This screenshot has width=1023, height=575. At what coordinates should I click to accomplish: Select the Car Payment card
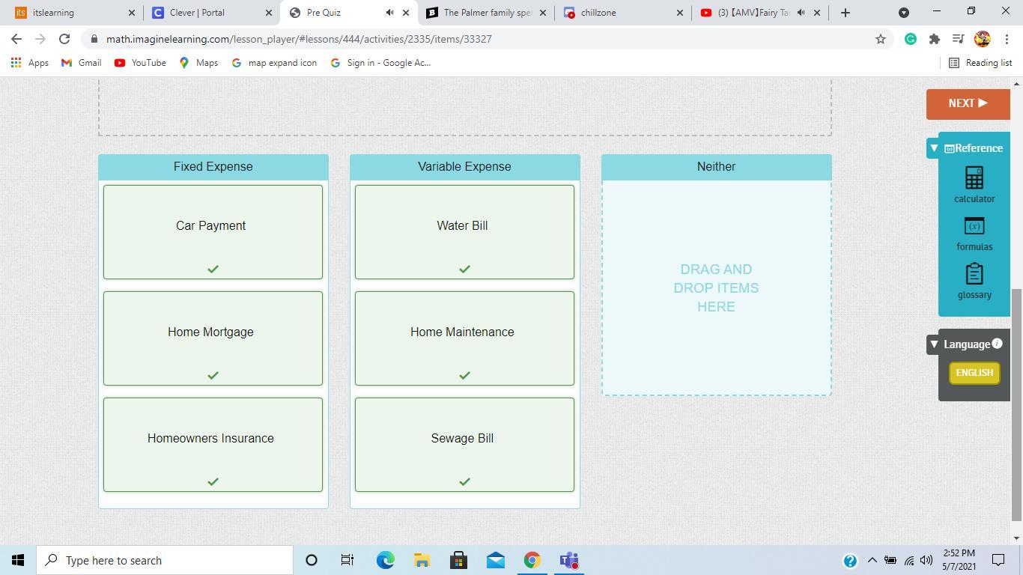[x=213, y=232]
